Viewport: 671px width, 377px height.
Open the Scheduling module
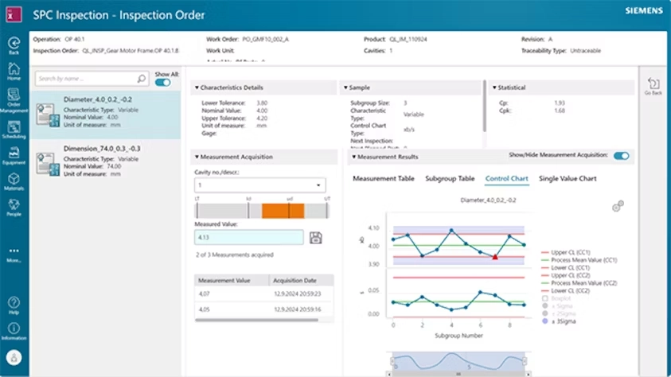(x=14, y=129)
